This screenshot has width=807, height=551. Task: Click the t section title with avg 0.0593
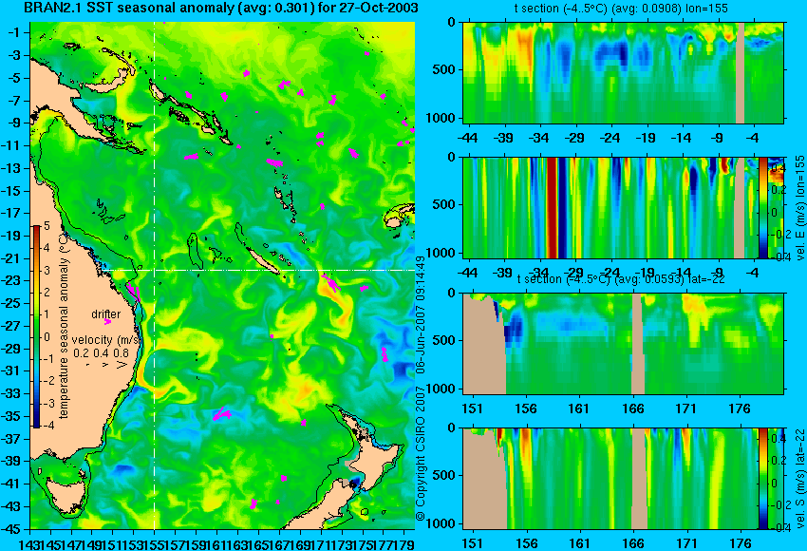pyautogui.click(x=621, y=279)
